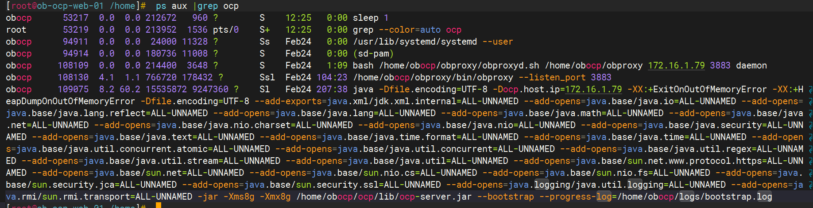Click the '/usr/lib/systemd/systemd' path
The height and width of the screenshot is (208, 813).
(414, 42)
